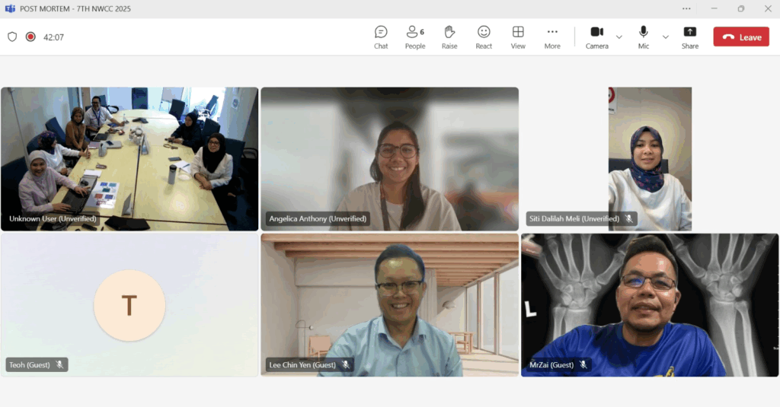Toggle the Mic mute state

tap(644, 37)
